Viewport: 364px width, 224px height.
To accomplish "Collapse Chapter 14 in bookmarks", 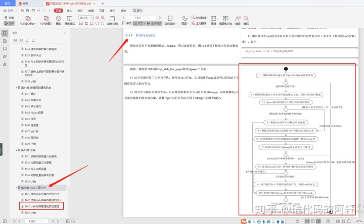I will point(17,88).
